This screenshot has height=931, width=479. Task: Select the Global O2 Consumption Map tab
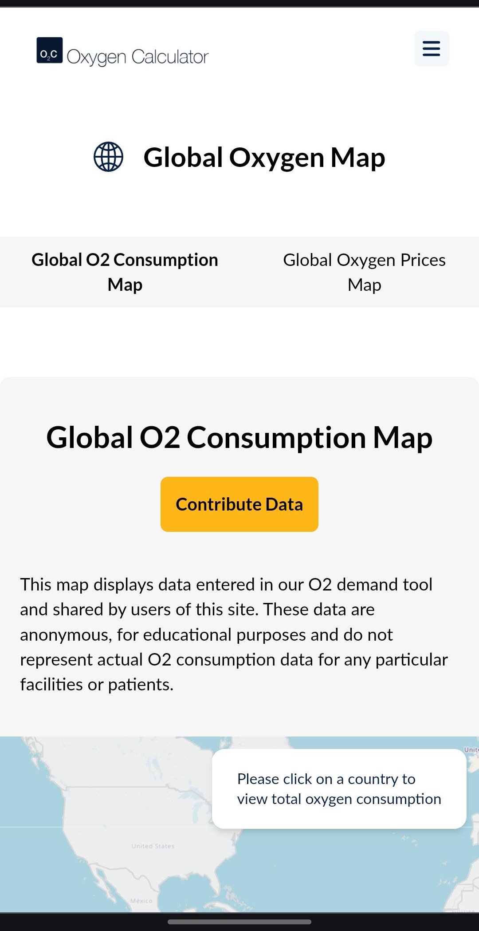[124, 272]
